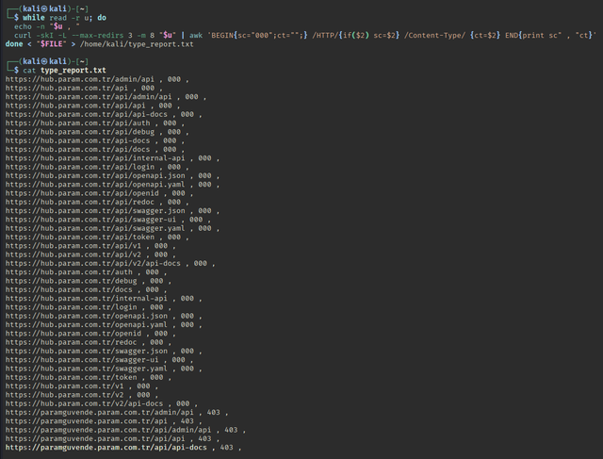Click the hub.param.com.tr/api/openid line

(99, 193)
